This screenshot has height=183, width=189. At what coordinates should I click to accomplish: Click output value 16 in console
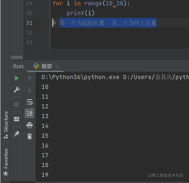click(45, 145)
